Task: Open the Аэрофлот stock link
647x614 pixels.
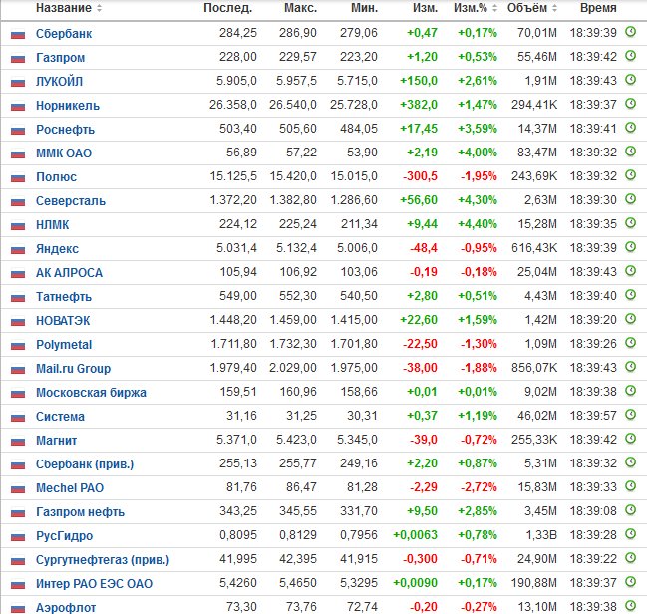Action: click(66, 607)
